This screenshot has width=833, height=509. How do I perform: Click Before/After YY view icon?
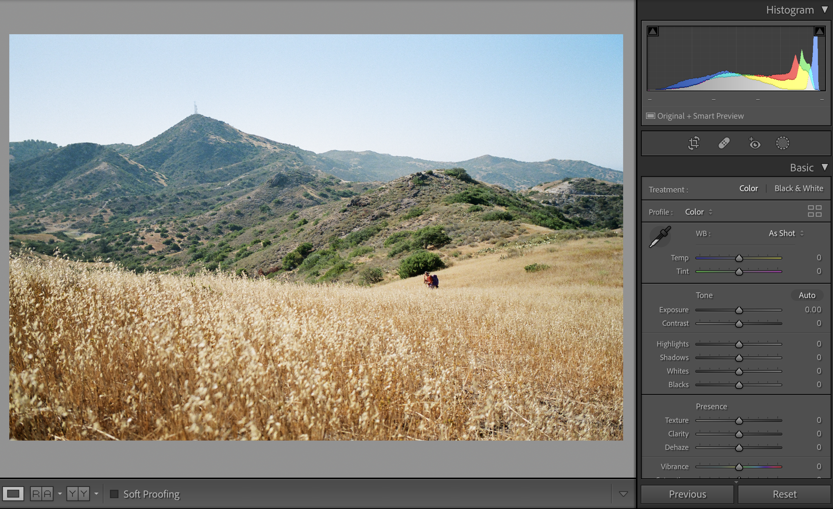pyautogui.click(x=78, y=494)
